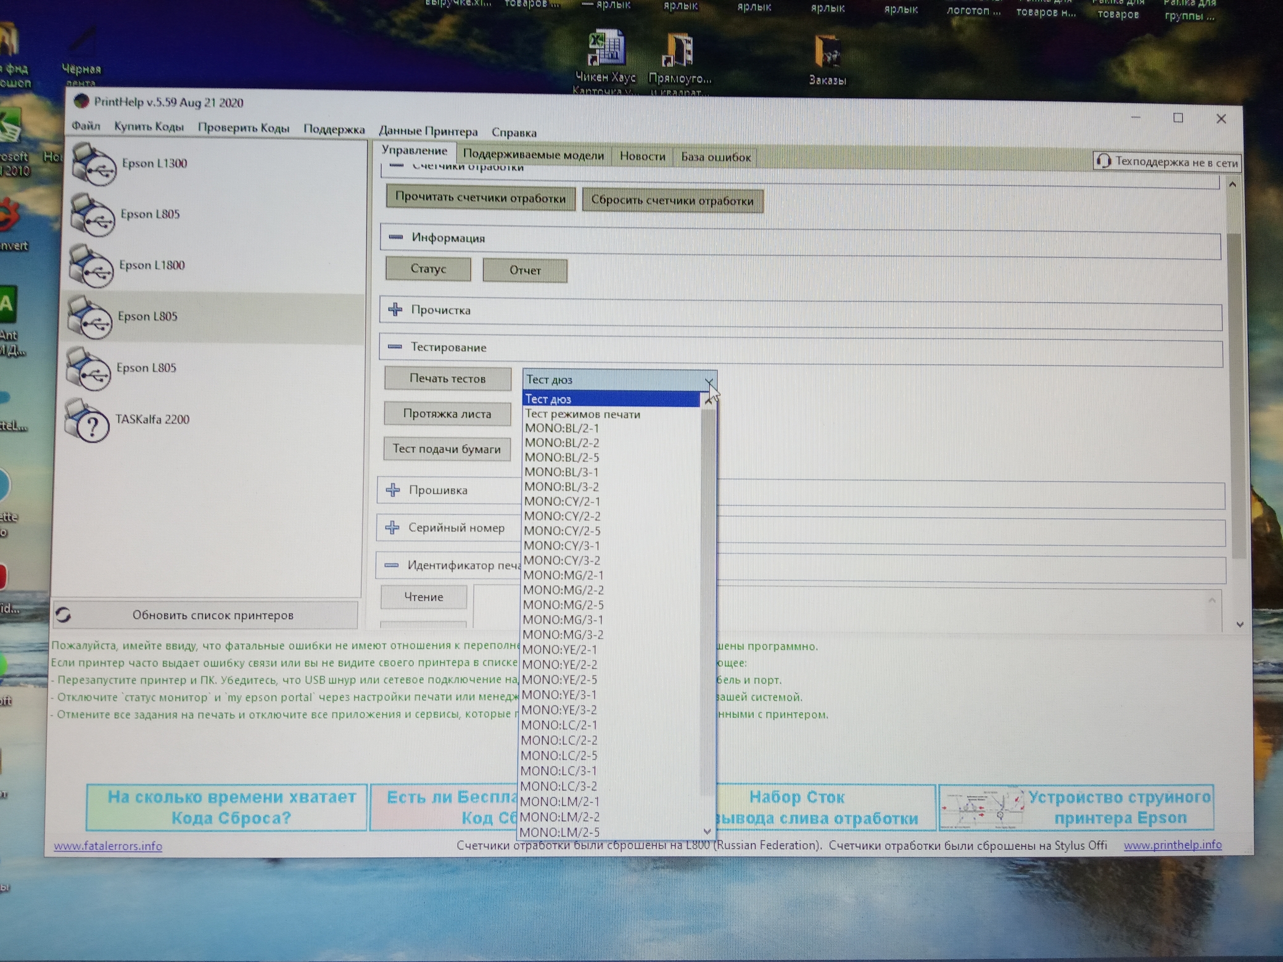The height and width of the screenshot is (962, 1283).
Task: Click the control panel scrollbar down arrow
Action: (1240, 625)
